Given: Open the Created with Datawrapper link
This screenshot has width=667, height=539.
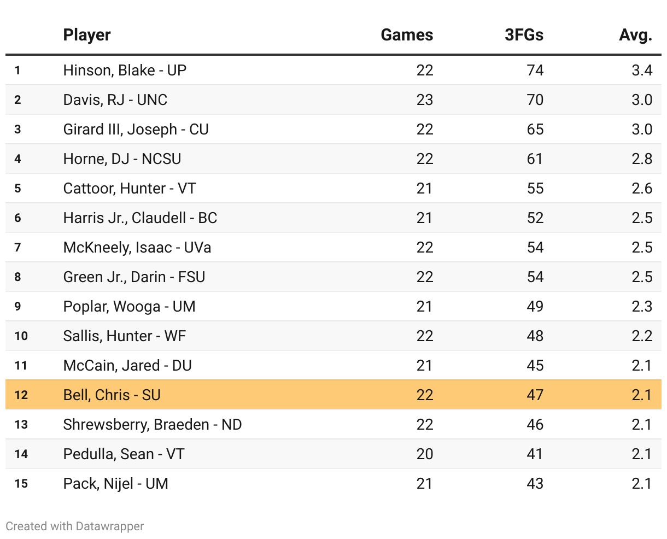Looking at the screenshot, I should (75, 526).
